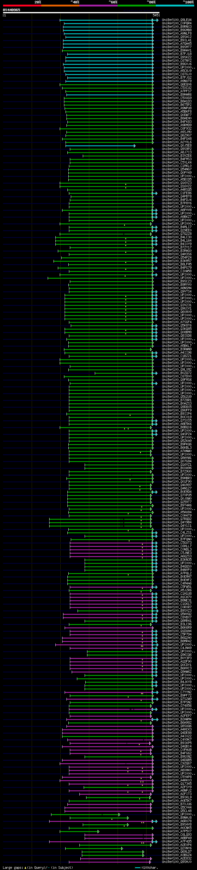Click UniRef100_A5AU84 hit name
The image size is (197, 870).
[177, 512]
